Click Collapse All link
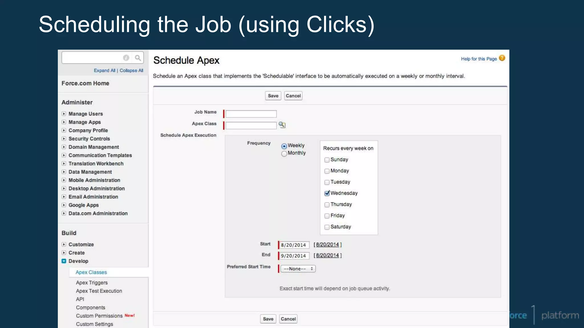 [x=131, y=70]
